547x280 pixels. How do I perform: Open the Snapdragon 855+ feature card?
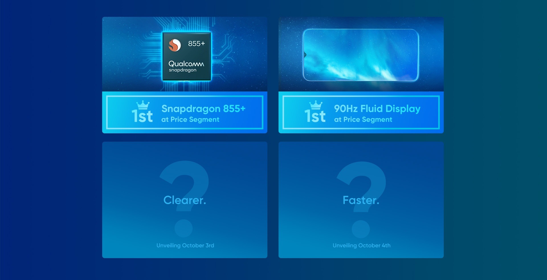pyautogui.click(x=185, y=75)
